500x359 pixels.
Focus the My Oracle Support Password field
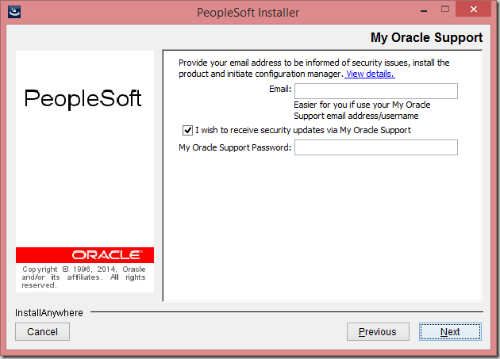376,147
